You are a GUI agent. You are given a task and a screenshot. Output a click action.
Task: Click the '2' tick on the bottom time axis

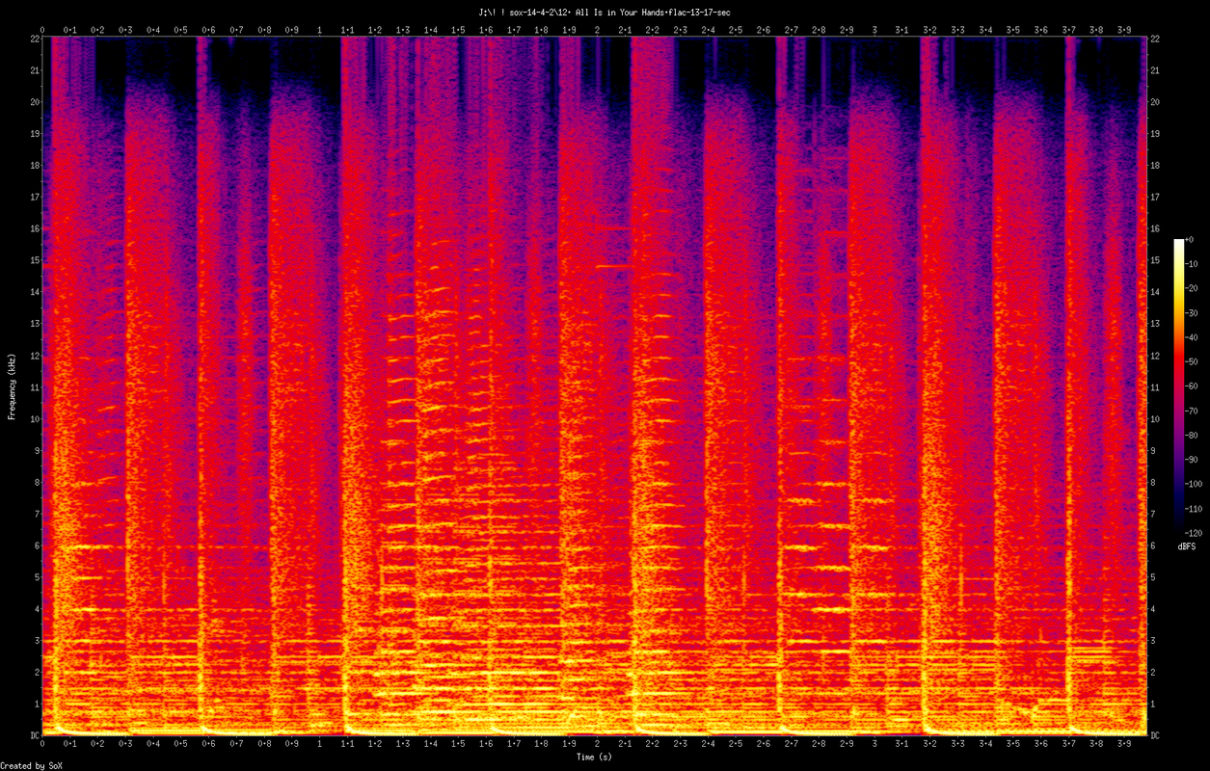coord(597,744)
